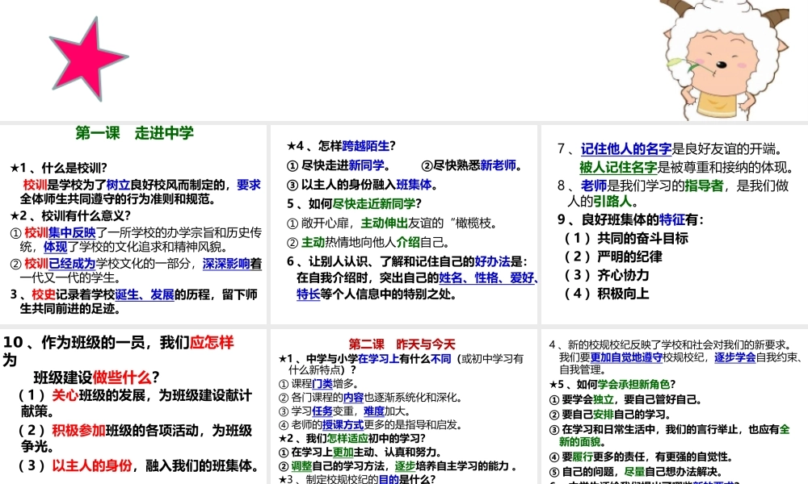
Task: Click the green word "引路人"
Action: click(612, 201)
